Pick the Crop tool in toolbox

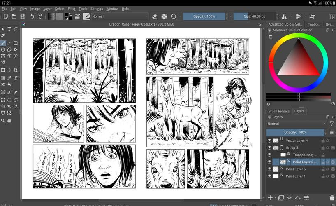(x=16, y=70)
